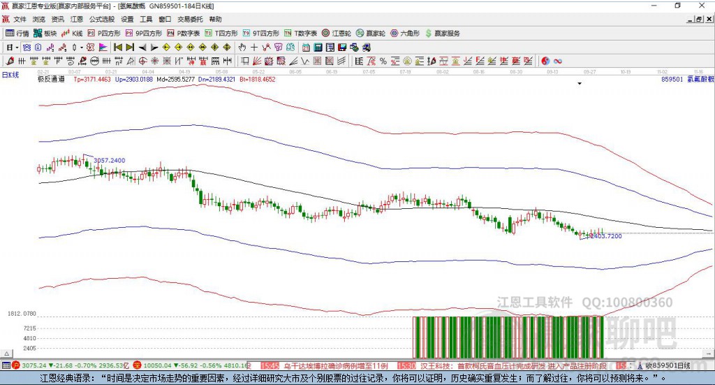
Task: Open the calculator icon
Action: 318,48
